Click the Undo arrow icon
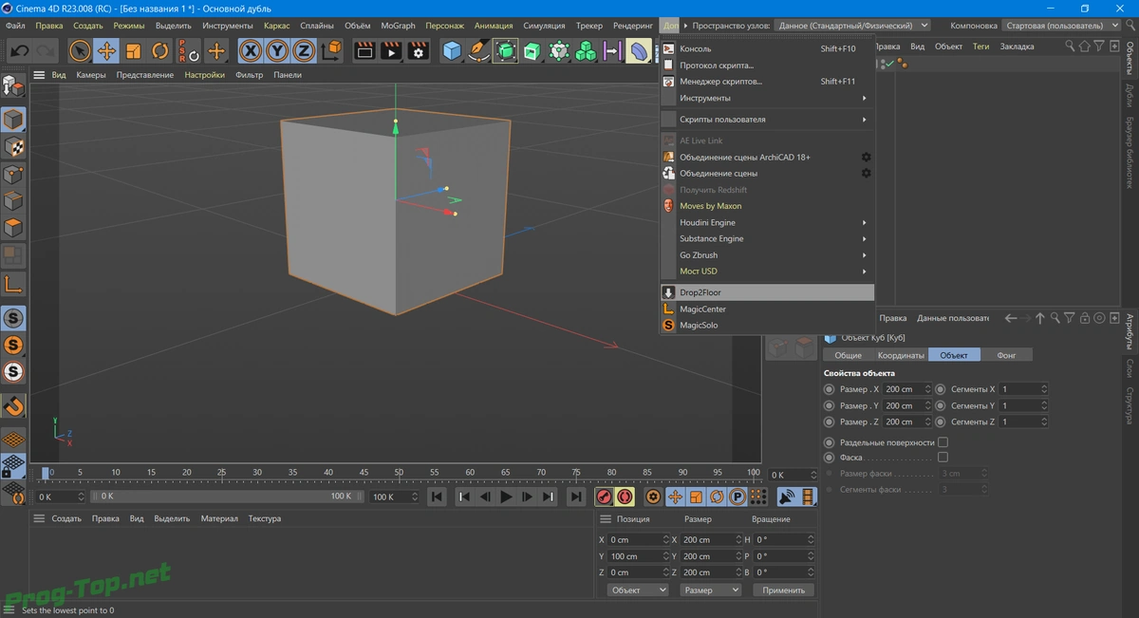This screenshot has height=618, width=1139. (x=19, y=50)
